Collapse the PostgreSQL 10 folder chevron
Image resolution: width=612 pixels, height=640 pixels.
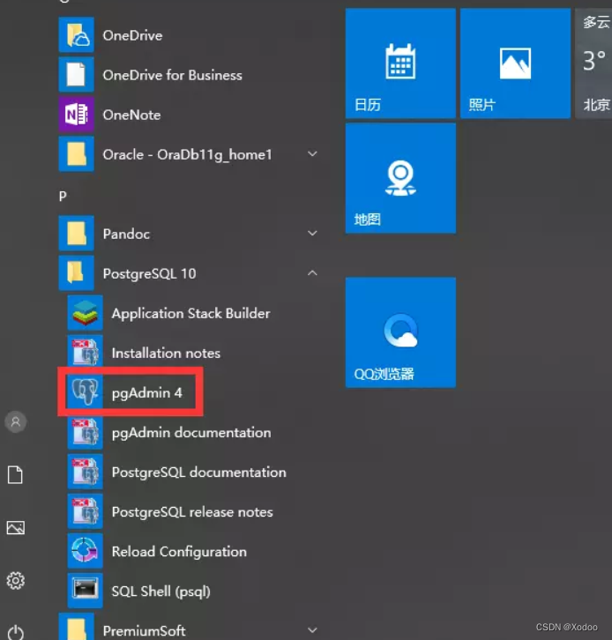pos(312,272)
